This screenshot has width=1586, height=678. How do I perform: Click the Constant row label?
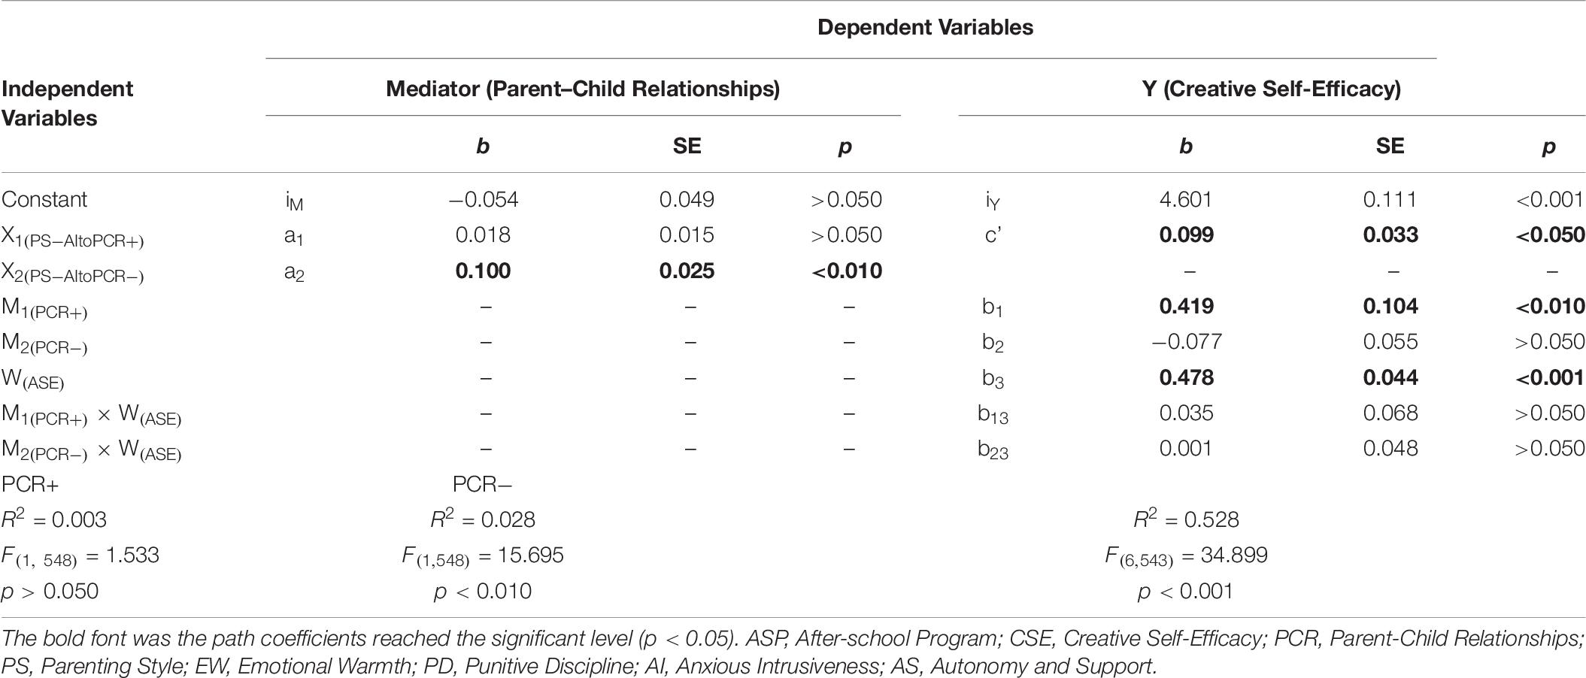[44, 199]
